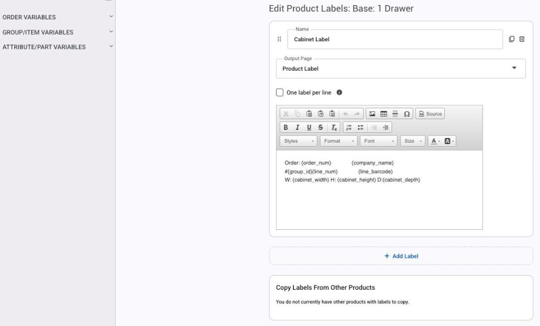Image resolution: width=540 pixels, height=326 pixels.
Task: Open the special character (Omega) picker
Action: (407, 114)
